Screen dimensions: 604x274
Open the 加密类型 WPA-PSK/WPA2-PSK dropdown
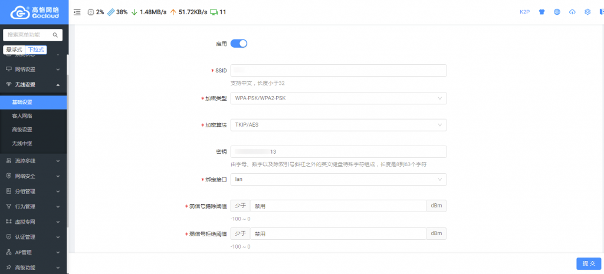coord(339,98)
